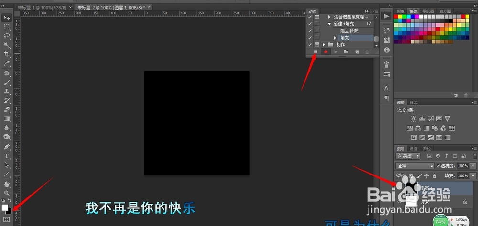
Task: Add a Brightness/Contrast adjustment
Action: tap(413, 119)
